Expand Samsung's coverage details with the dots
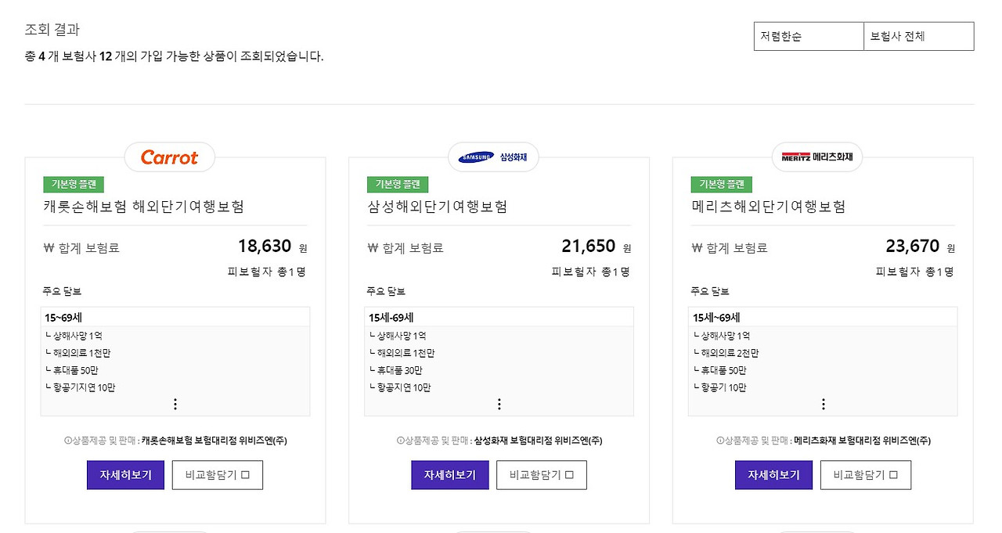The width and height of the screenshot is (1002, 533). 499,404
